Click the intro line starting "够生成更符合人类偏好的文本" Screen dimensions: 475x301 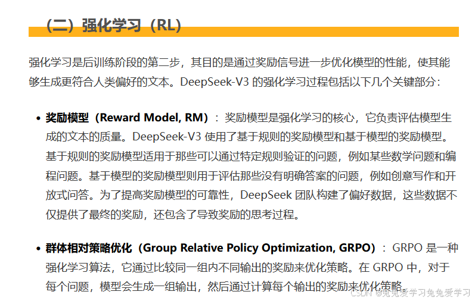point(235,82)
